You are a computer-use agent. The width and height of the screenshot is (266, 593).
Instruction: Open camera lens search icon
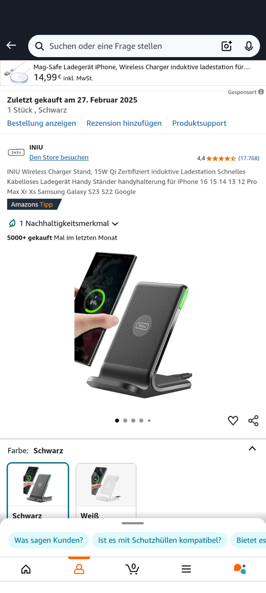[227, 46]
